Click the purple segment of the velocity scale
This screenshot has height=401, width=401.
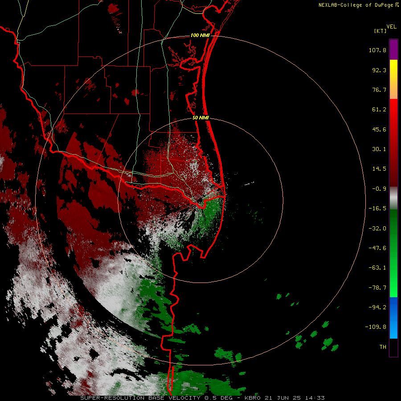(393, 49)
